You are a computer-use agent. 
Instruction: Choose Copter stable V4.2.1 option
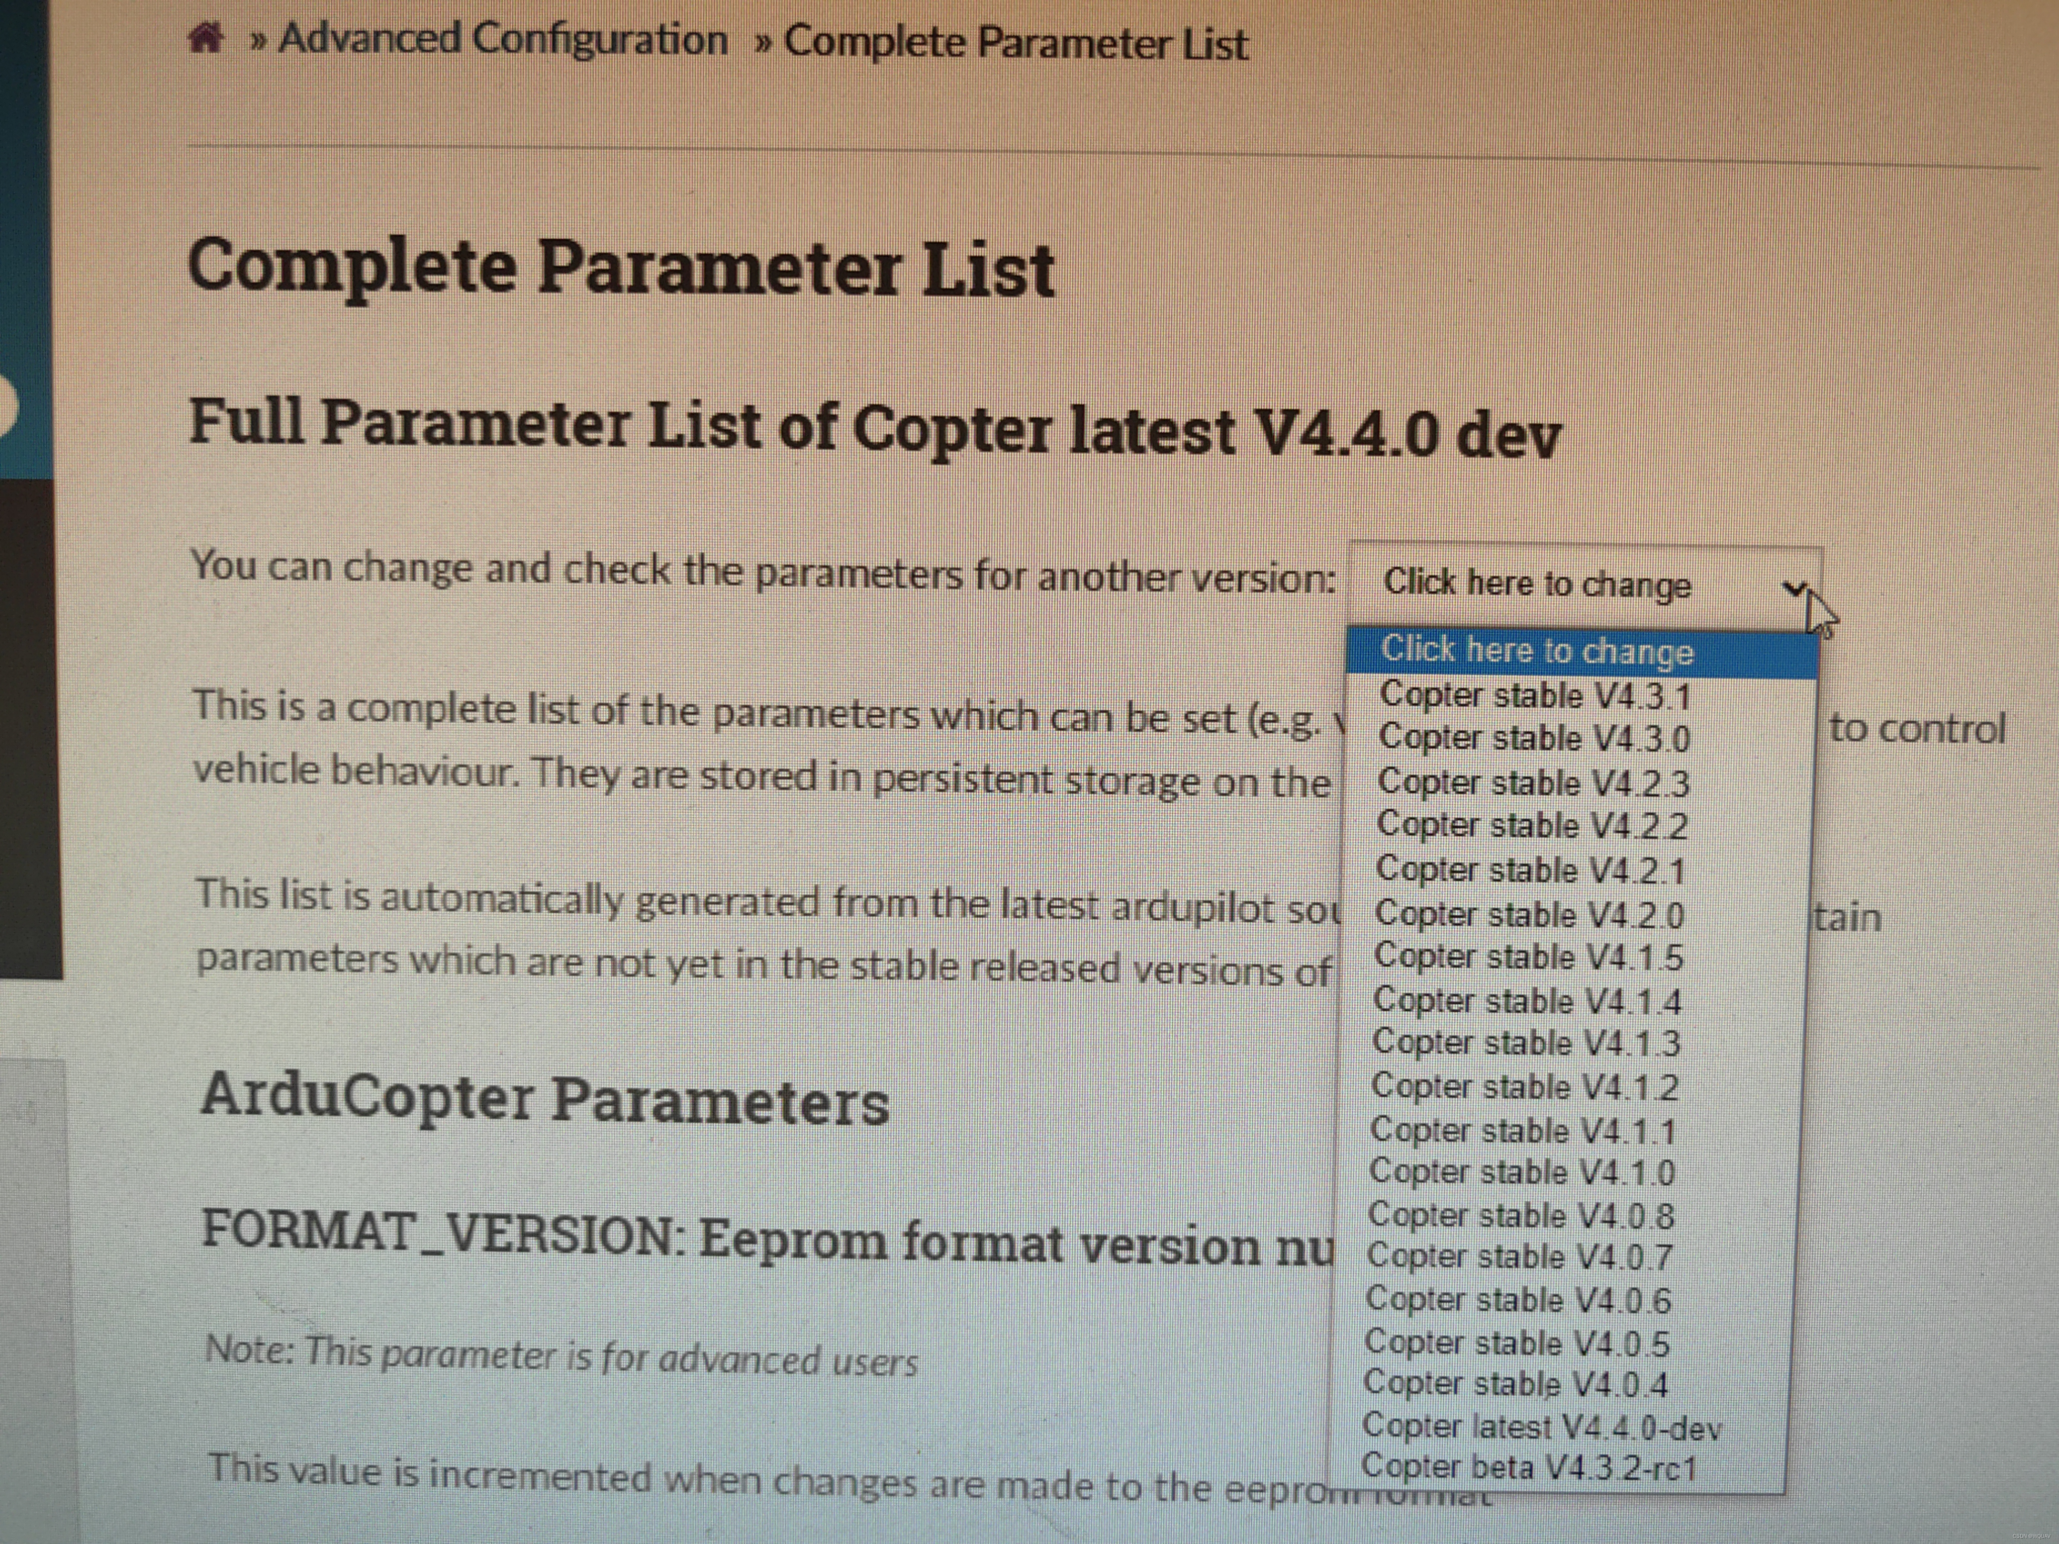pos(1530,870)
